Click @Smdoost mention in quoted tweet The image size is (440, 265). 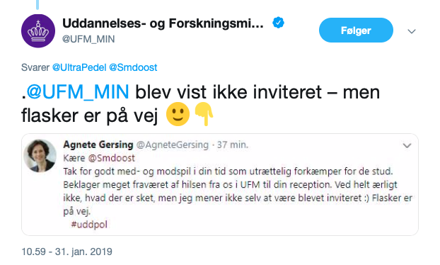pyautogui.click(x=112, y=158)
